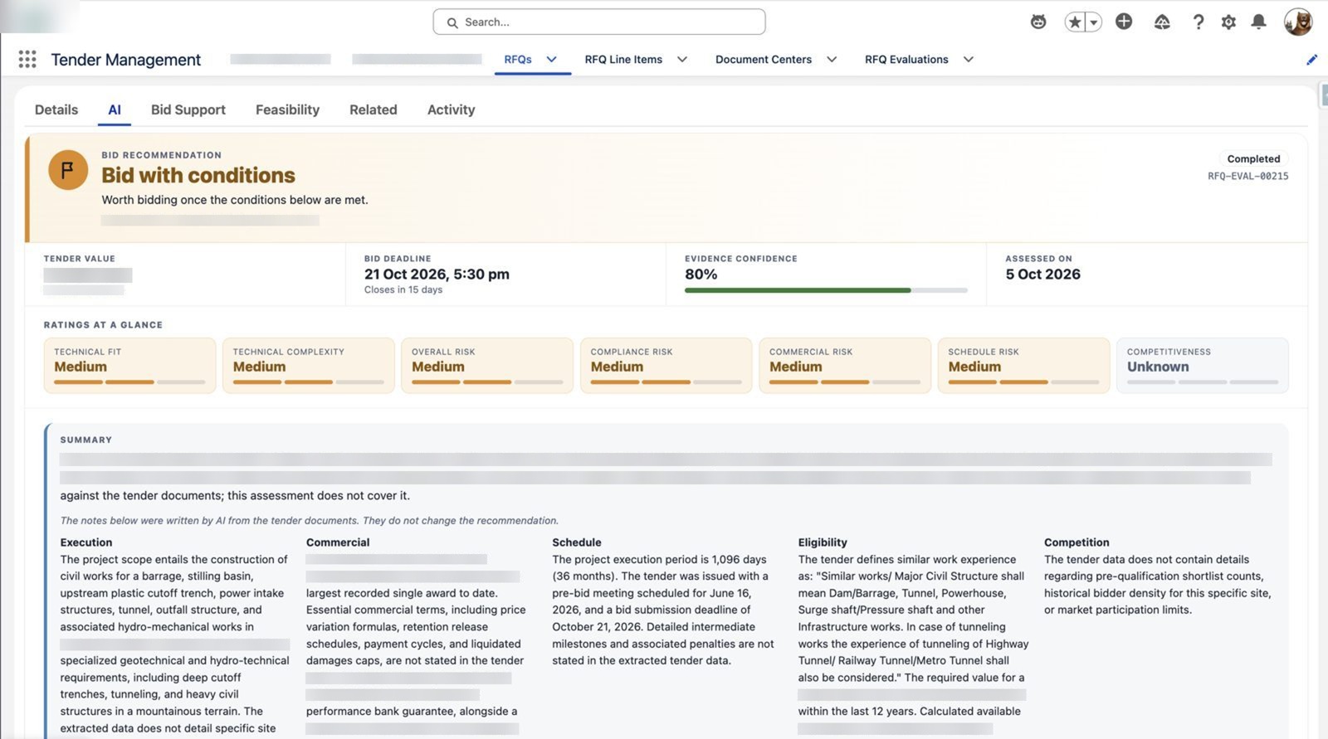Viewport: 1328px width, 739px height.
Task: Click the bid recommendation flag icon
Action: point(68,170)
